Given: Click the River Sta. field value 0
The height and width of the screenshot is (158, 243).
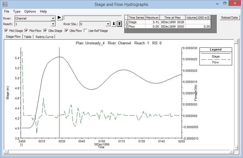Looking at the screenshot, I should (x=93, y=24).
